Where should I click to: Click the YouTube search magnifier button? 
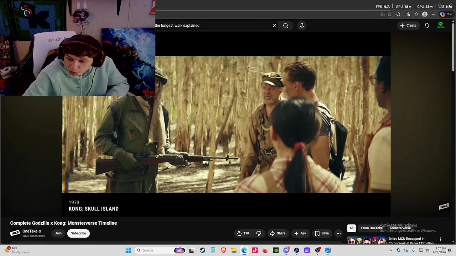(x=286, y=26)
